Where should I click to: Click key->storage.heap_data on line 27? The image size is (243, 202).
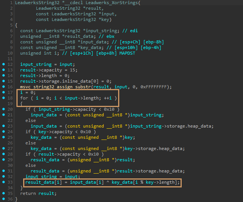pos(154,149)
